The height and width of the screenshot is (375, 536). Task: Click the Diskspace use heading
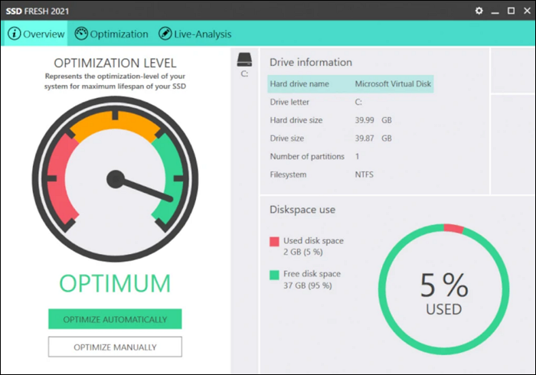pyautogui.click(x=302, y=210)
